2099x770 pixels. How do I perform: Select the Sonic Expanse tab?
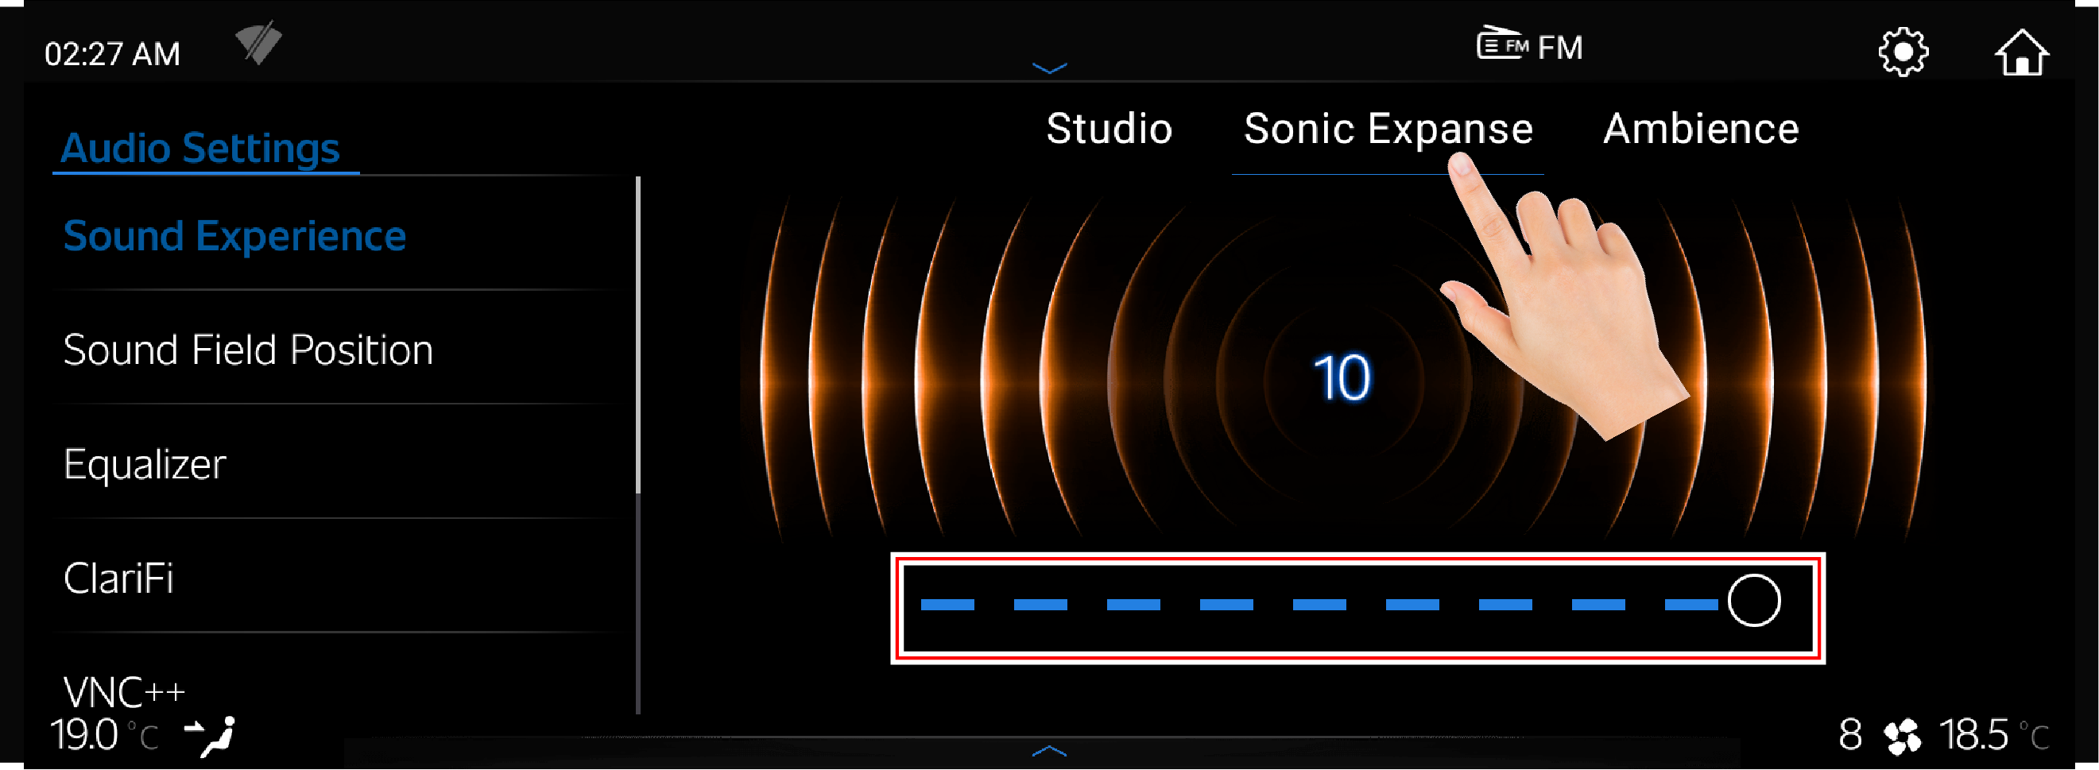pyautogui.click(x=1388, y=130)
